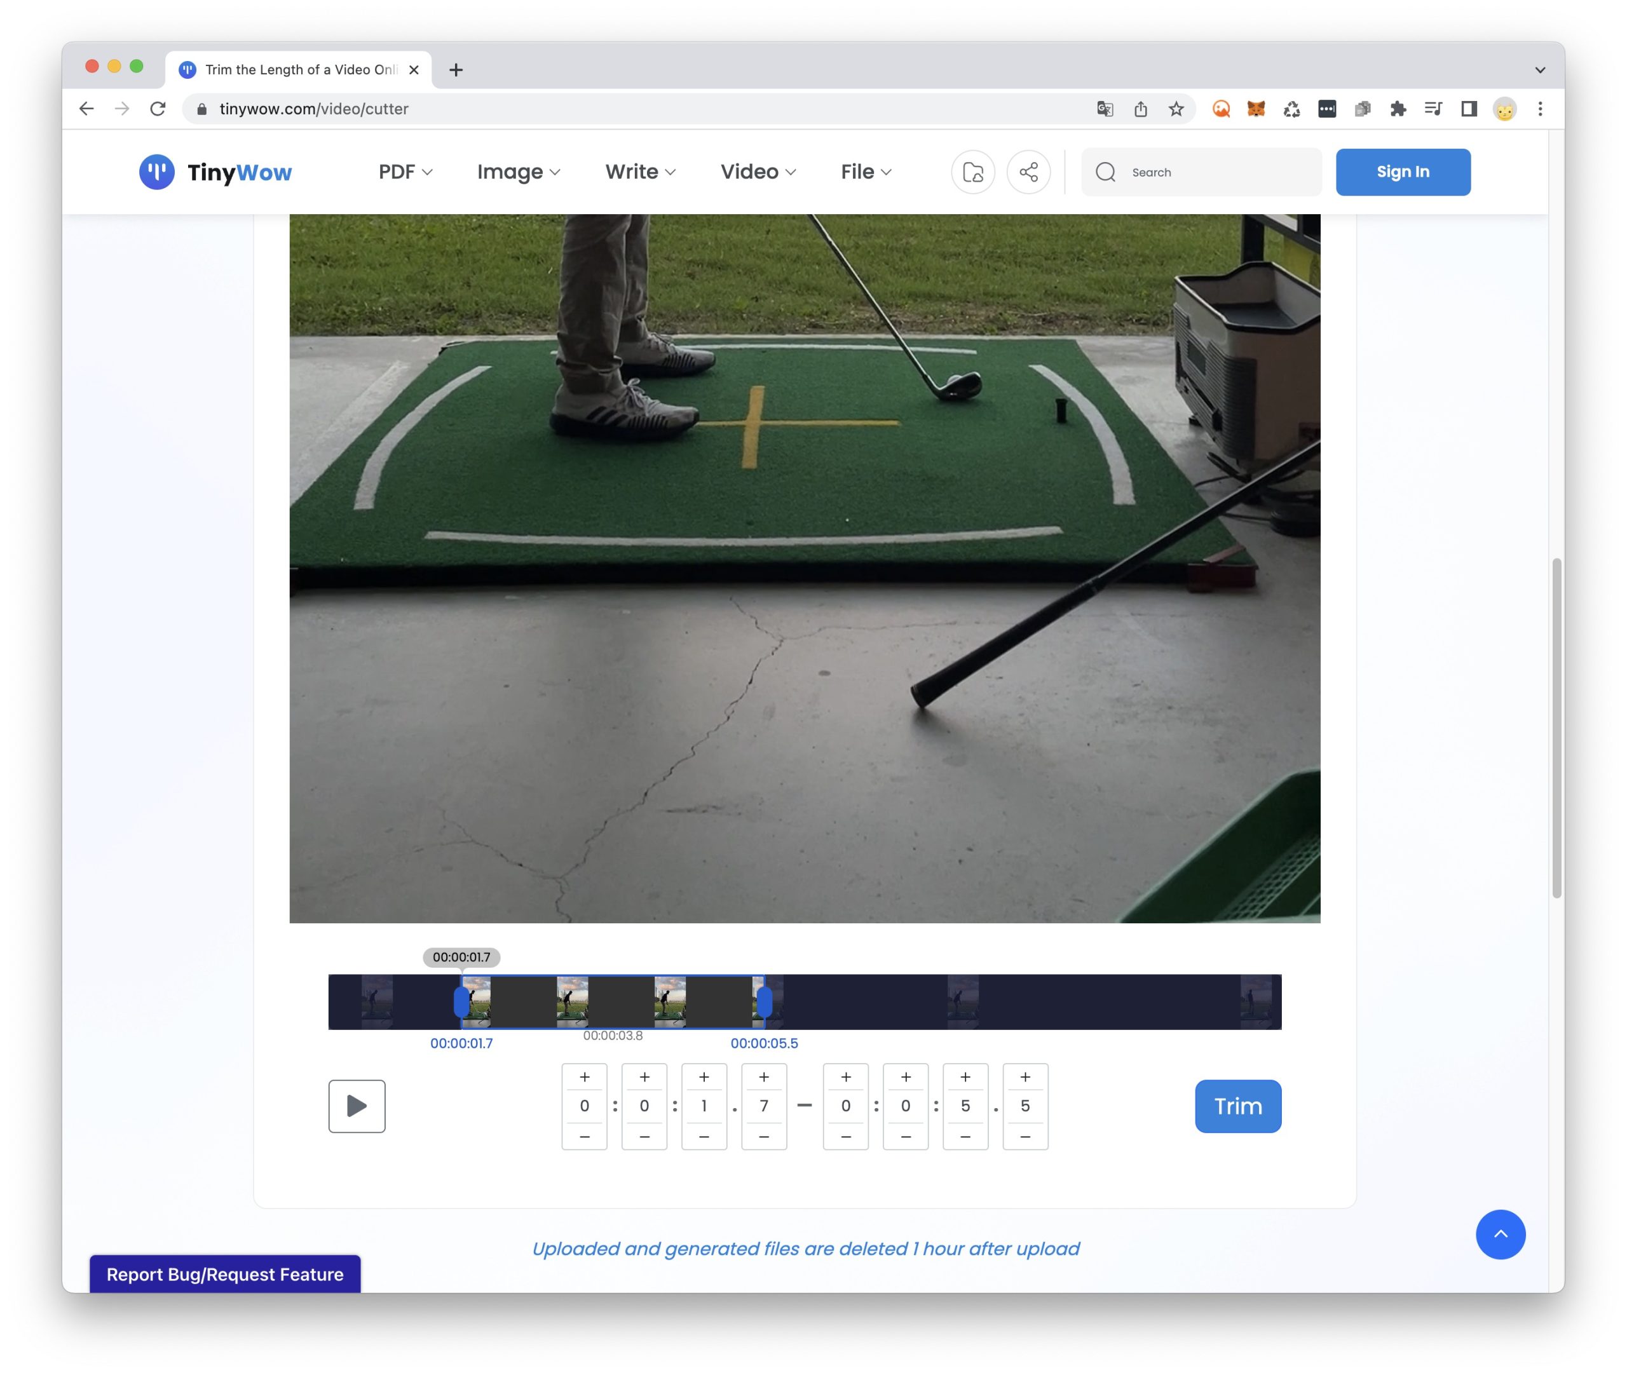Bookmark this page with star icon
This screenshot has height=1375, width=1627.
(x=1176, y=109)
